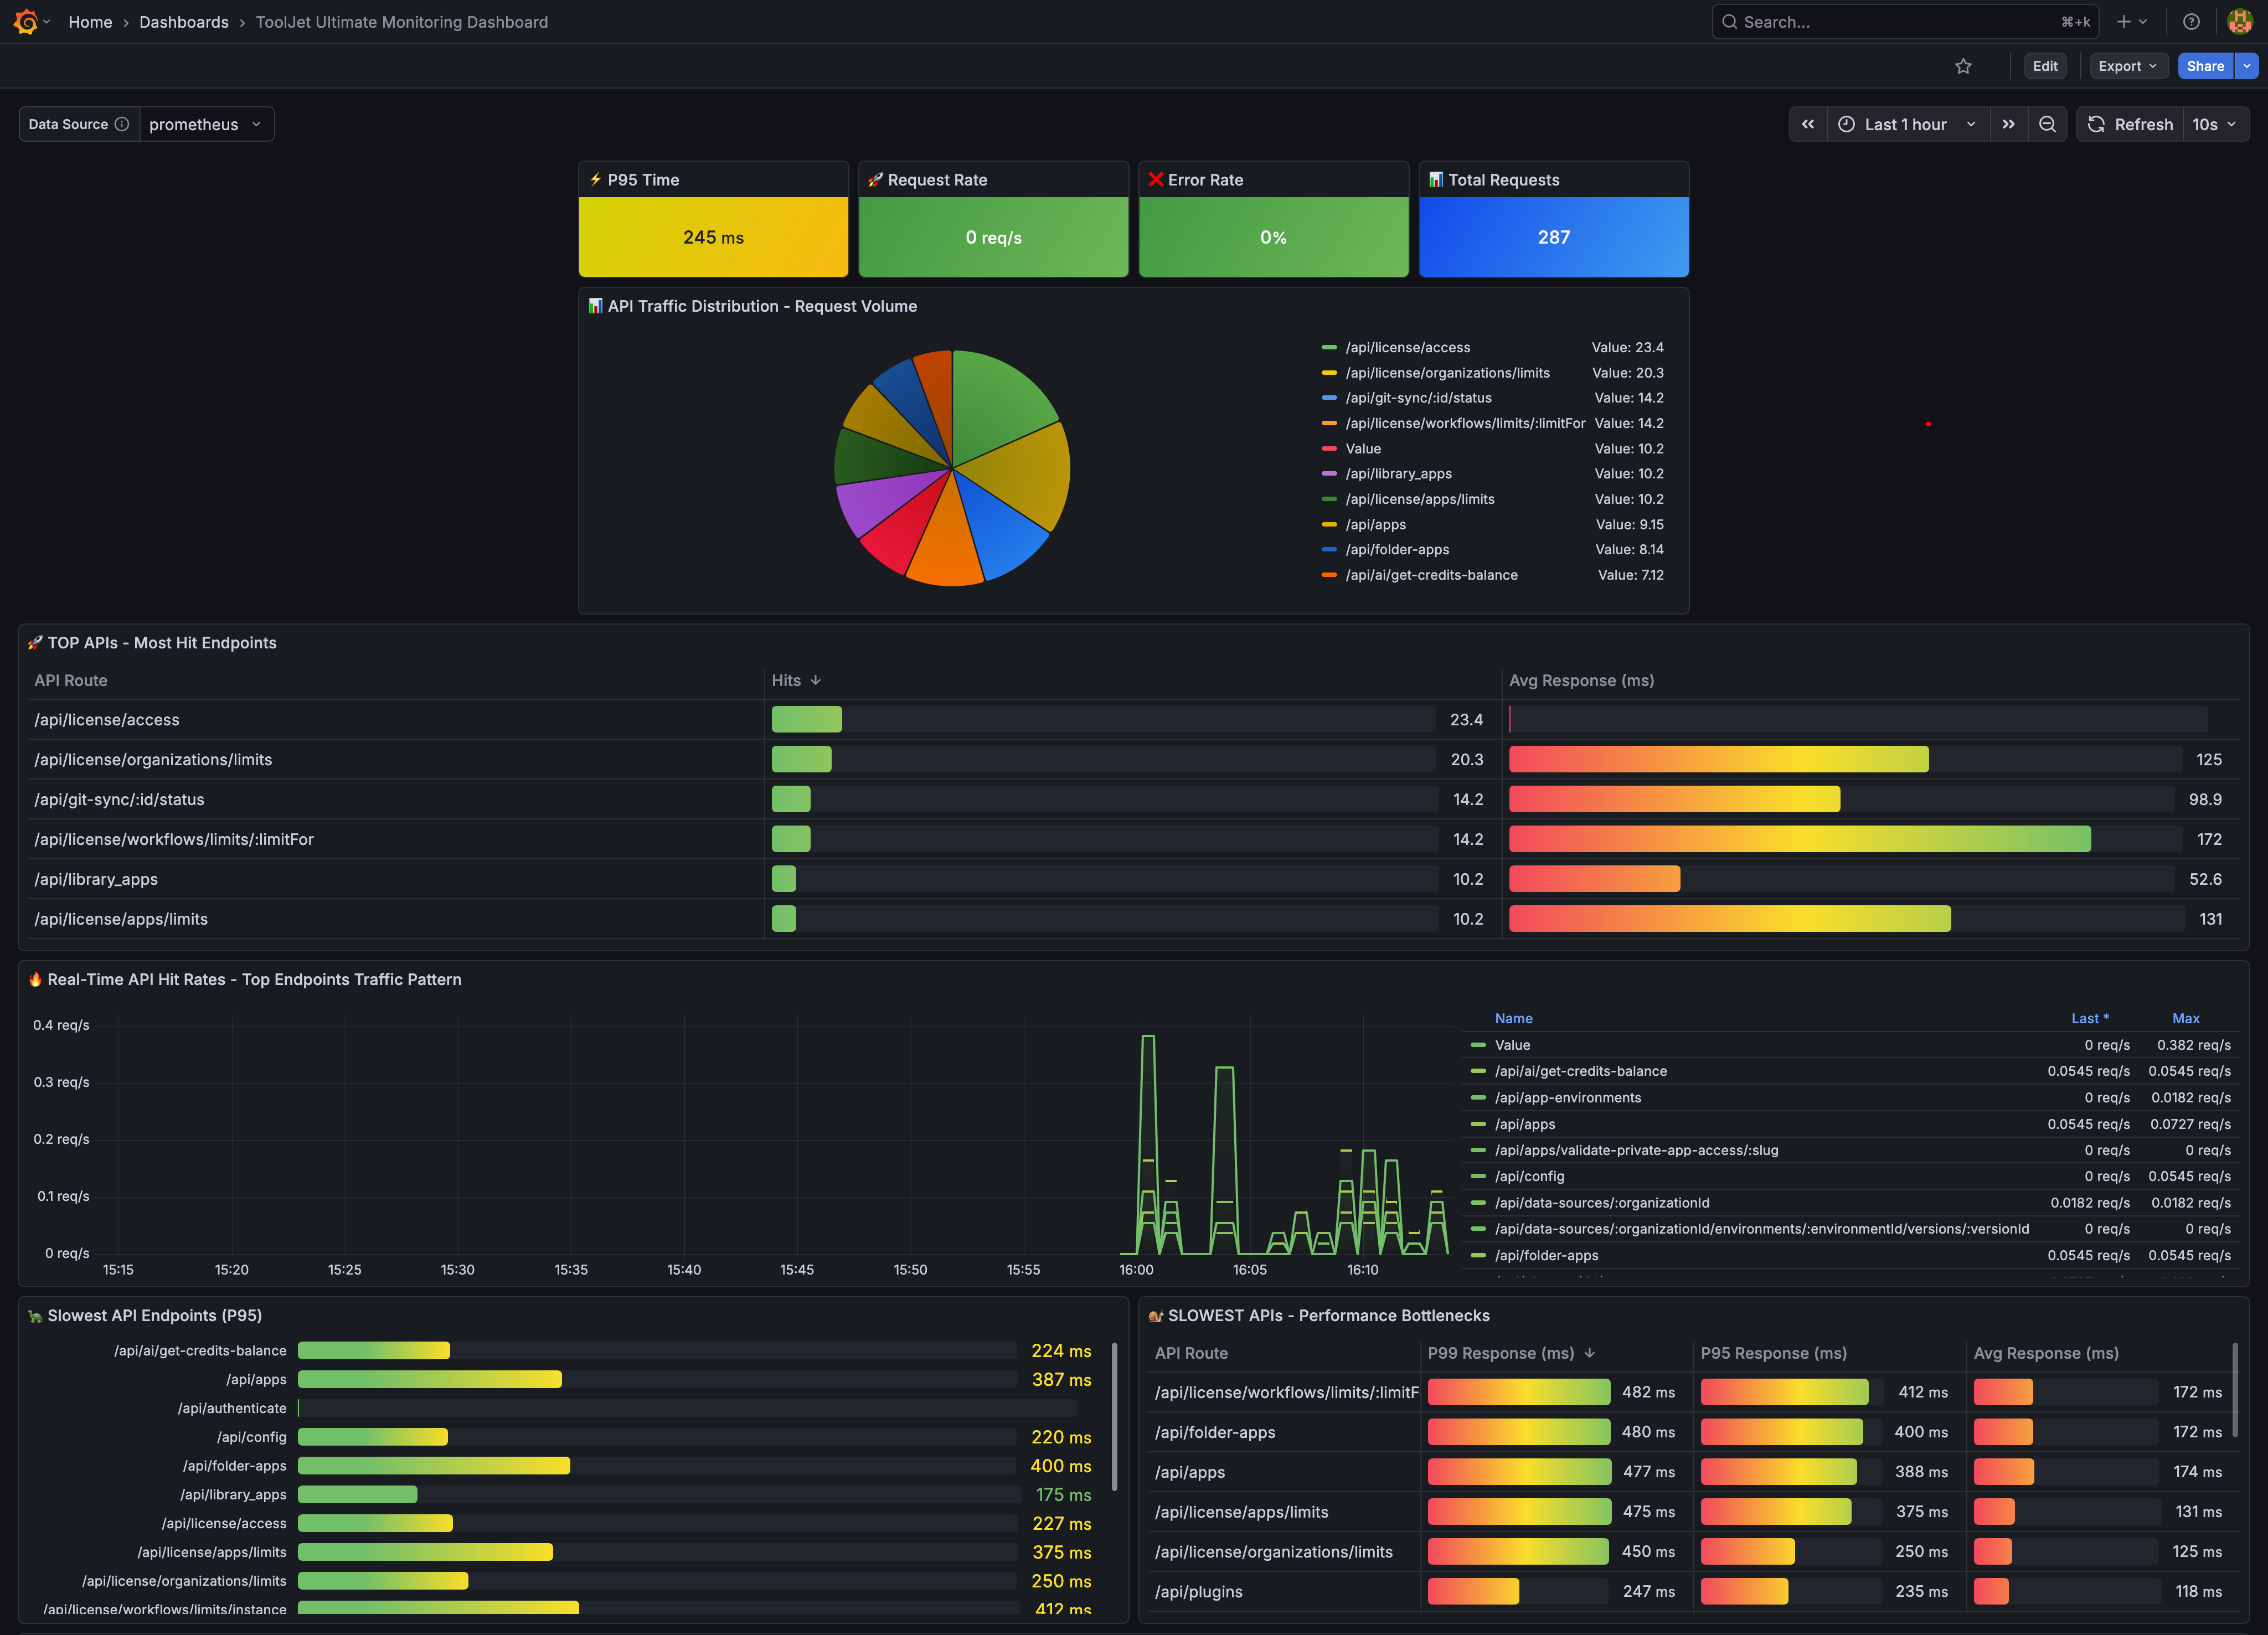Click the Grafana logo in the top corner
The height and width of the screenshot is (1635, 2268).
coord(25,21)
